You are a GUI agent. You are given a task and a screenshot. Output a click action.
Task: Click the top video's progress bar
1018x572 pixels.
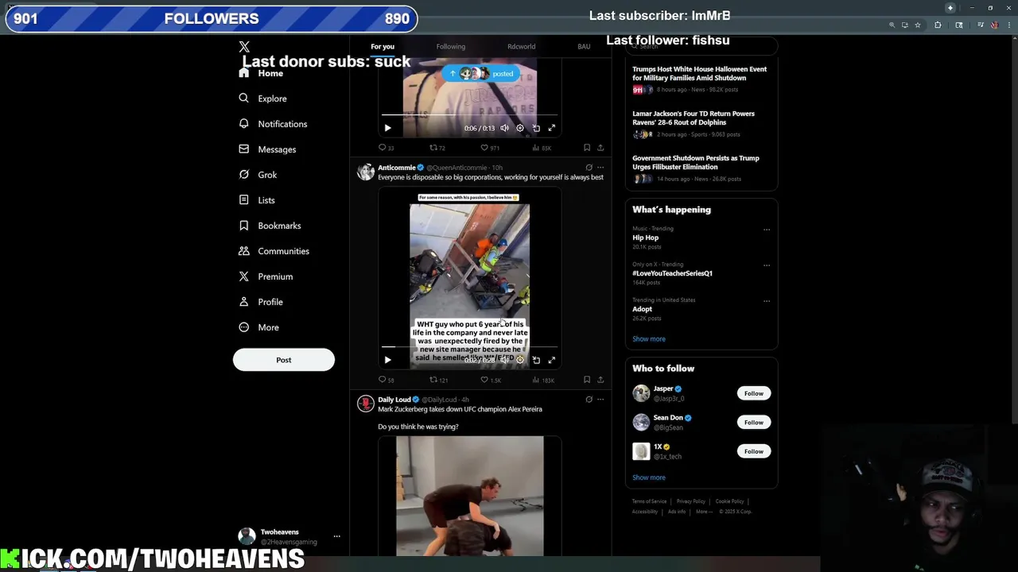coord(469,115)
